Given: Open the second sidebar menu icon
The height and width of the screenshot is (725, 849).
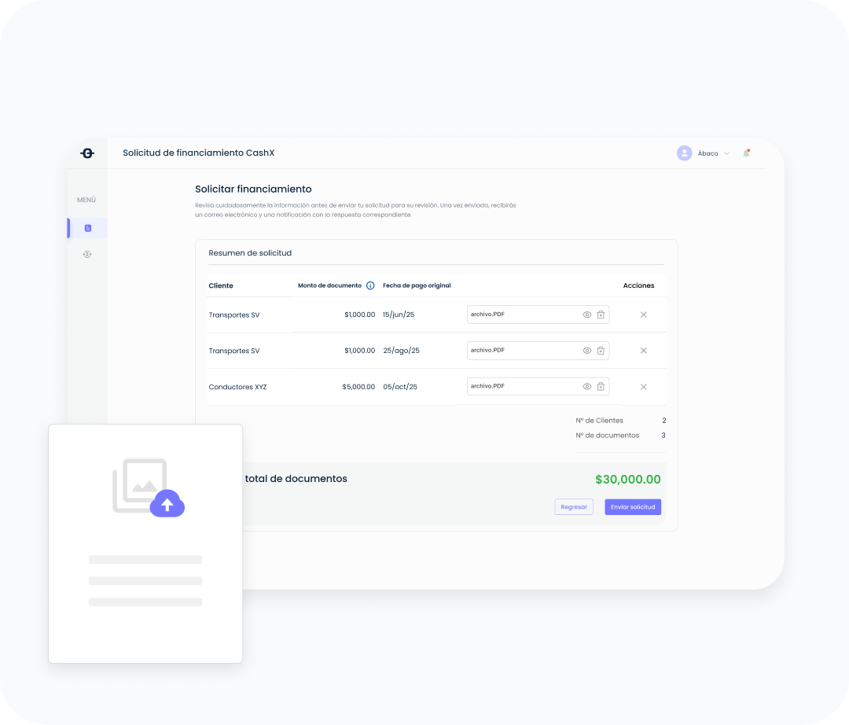Looking at the screenshot, I should pyautogui.click(x=87, y=255).
